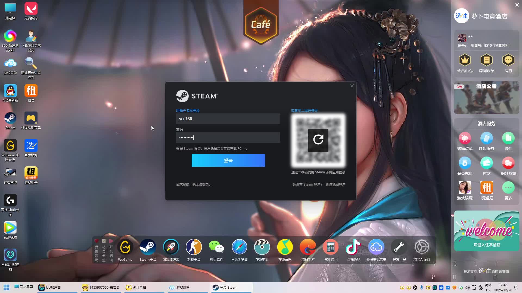Open WeGame from the bottom dock
Image resolution: width=522 pixels, height=293 pixels.
pos(125,247)
